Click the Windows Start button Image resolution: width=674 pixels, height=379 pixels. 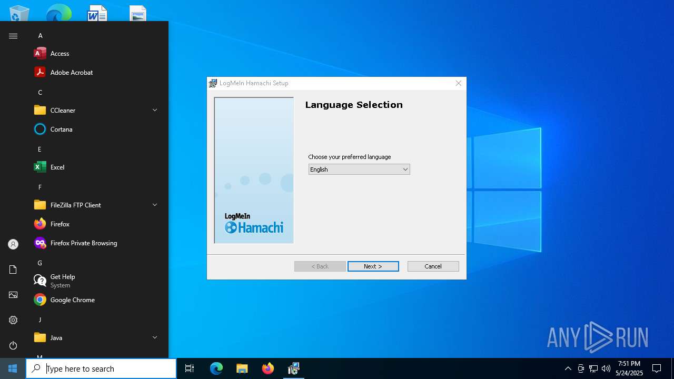tap(13, 368)
